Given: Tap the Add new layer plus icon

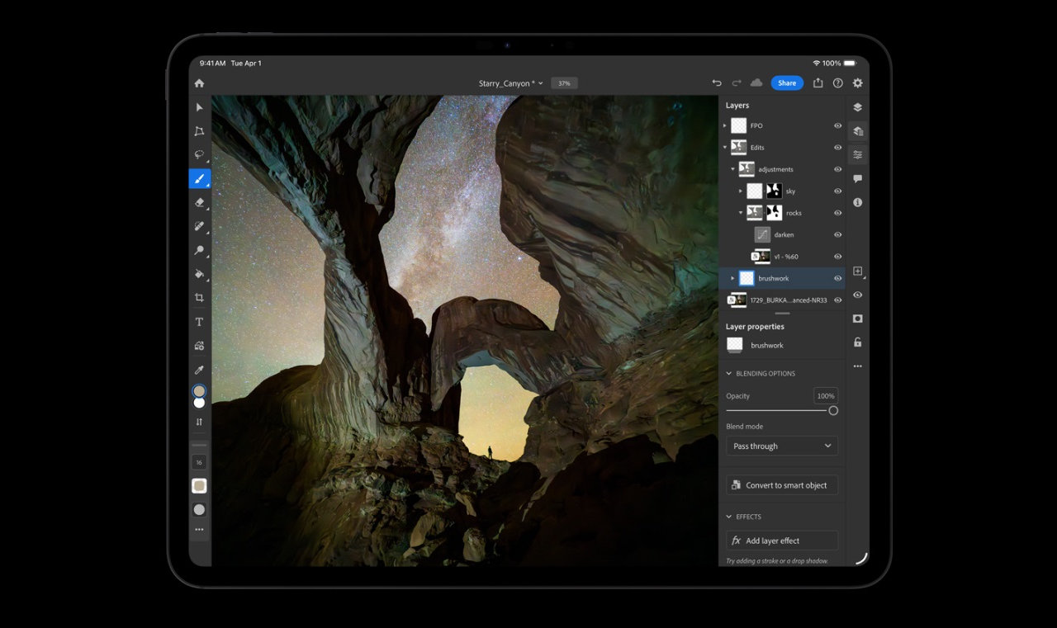Looking at the screenshot, I should [857, 271].
